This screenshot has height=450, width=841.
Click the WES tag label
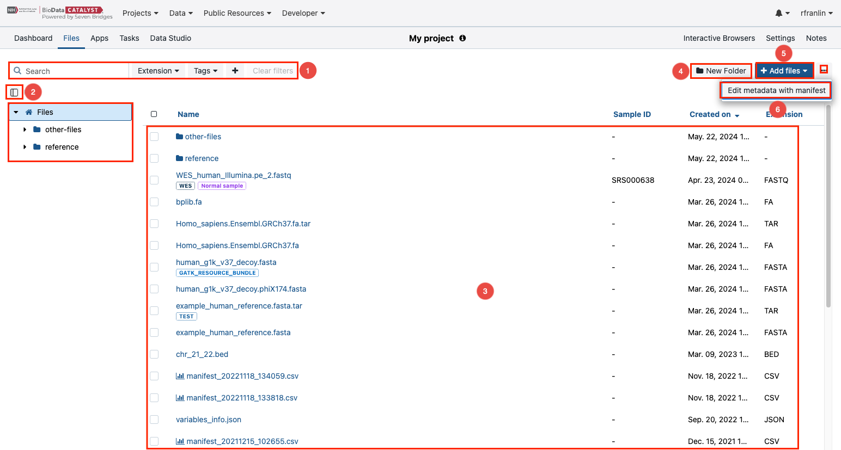pos(185,186)
